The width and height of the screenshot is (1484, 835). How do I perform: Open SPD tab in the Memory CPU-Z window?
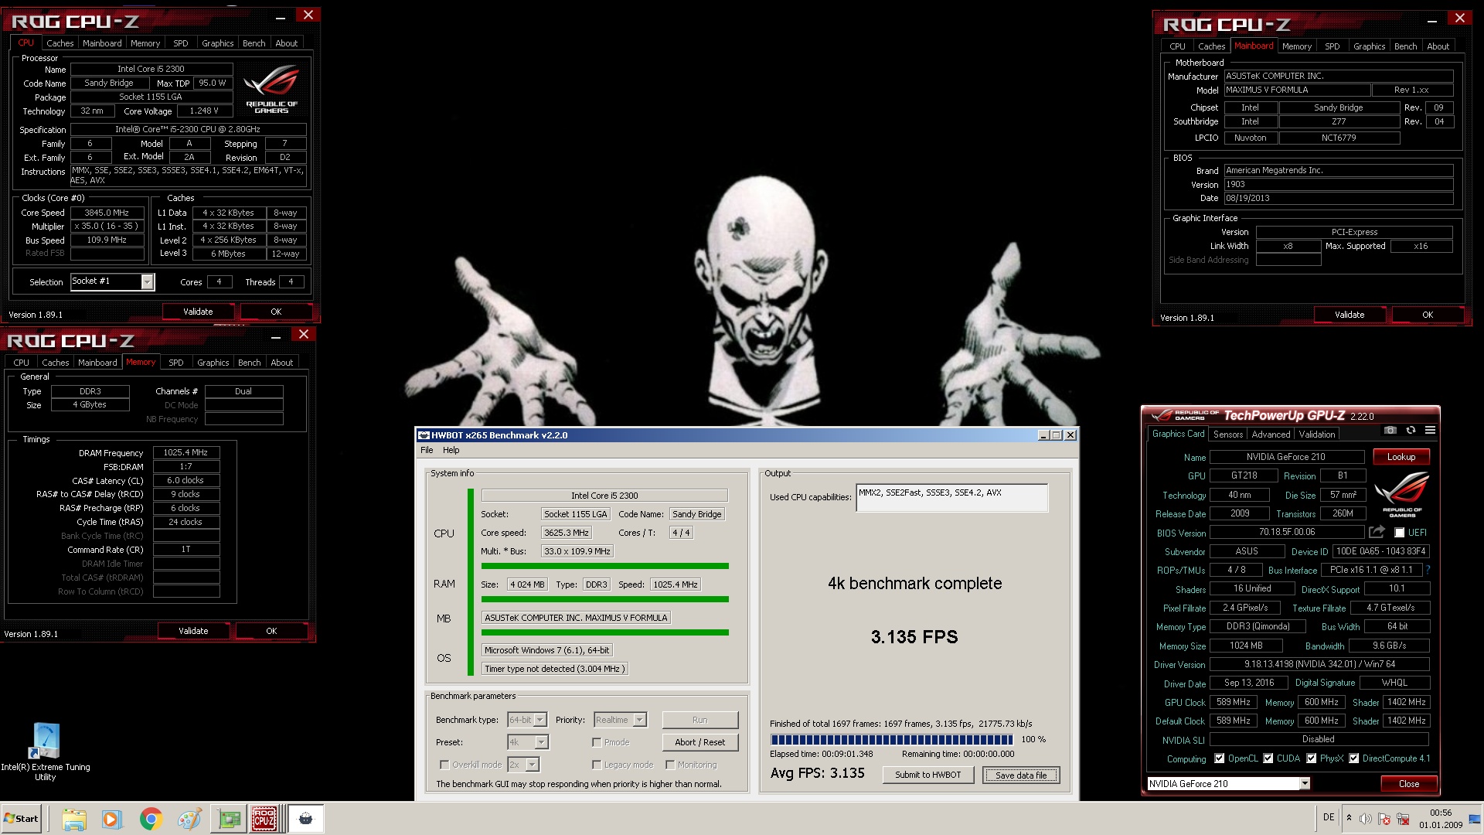pyautogui.click(x=176, y=363)
